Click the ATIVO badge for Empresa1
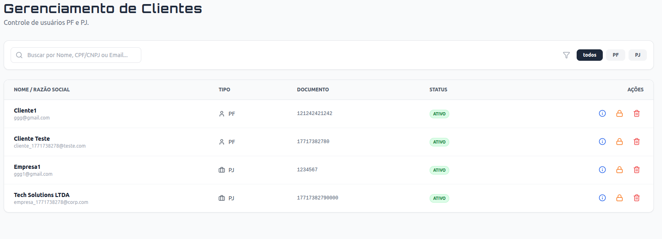 (439, 170)
